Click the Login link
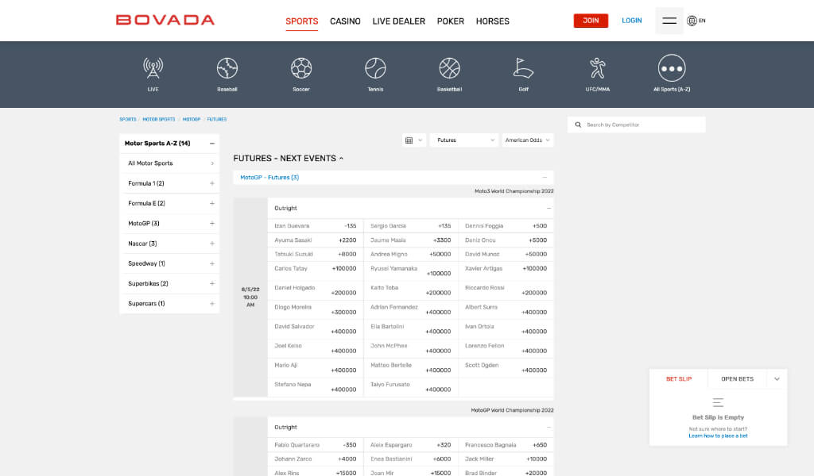The height and width of the screenshot is (476, 814). click(632, 21)
